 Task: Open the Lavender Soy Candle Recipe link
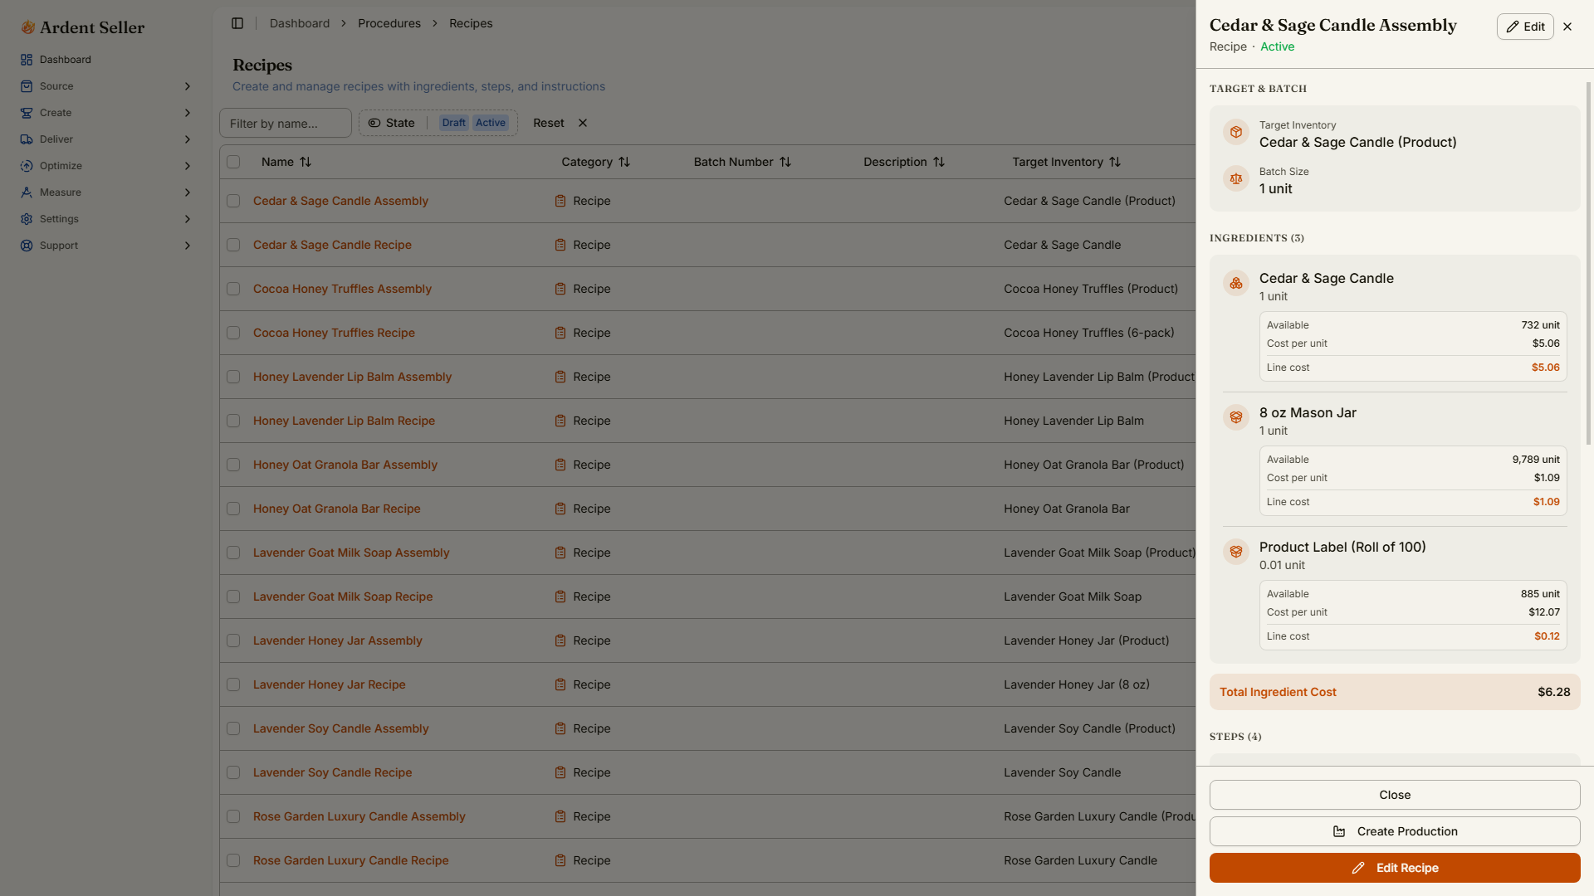click(333, 772)
